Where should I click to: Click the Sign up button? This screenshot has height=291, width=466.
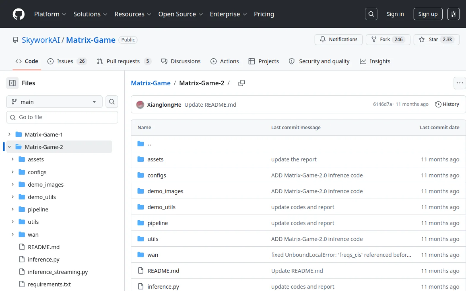[428, 14]
